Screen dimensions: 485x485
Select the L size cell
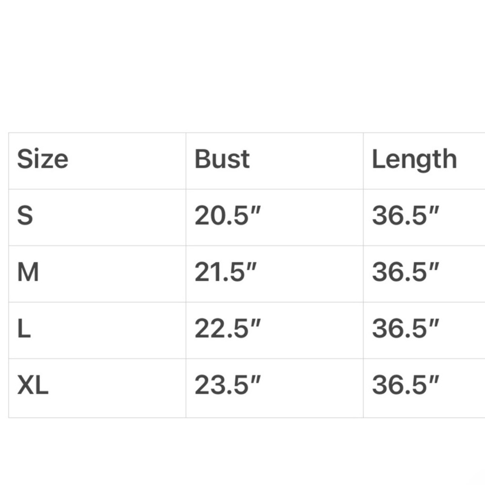[24, 329]
